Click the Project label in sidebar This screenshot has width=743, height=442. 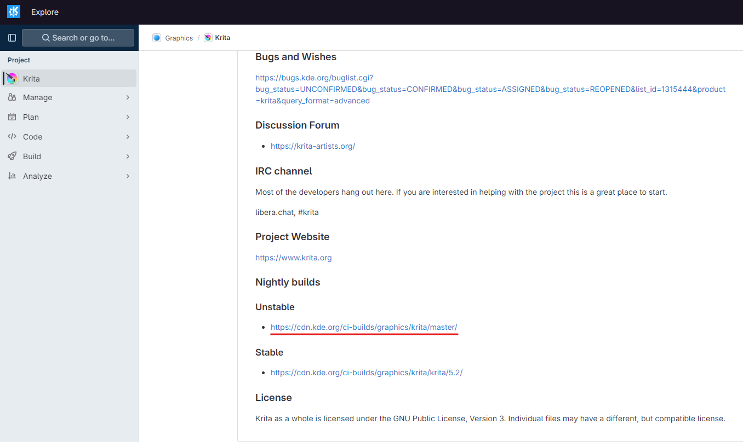click(19, 60)
